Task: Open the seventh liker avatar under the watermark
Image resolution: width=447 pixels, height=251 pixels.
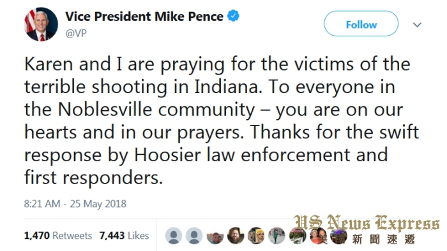Action: point(298,236)
